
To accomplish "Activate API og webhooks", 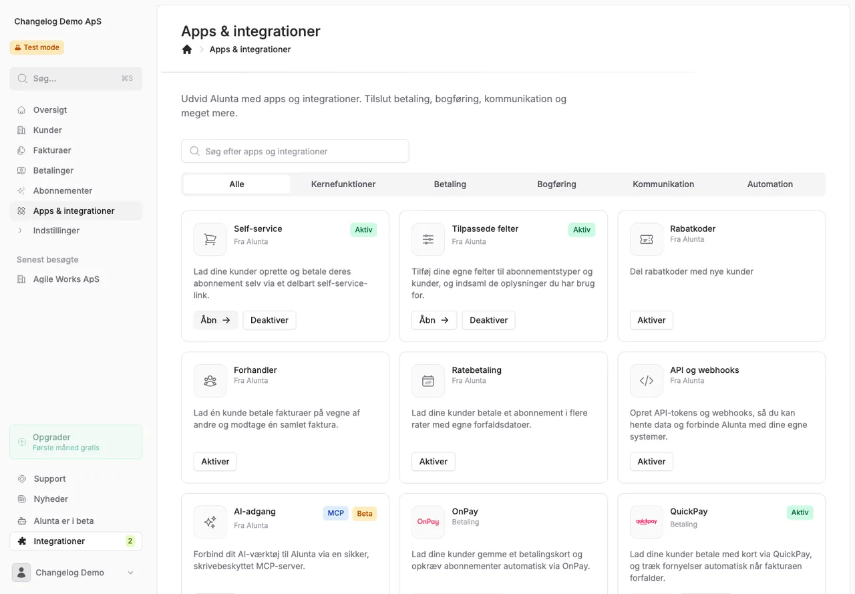I will click(x=651, y=462).
